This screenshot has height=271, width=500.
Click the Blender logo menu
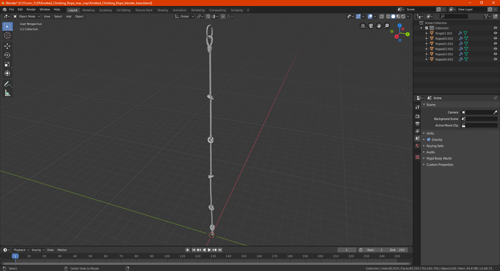4,9
